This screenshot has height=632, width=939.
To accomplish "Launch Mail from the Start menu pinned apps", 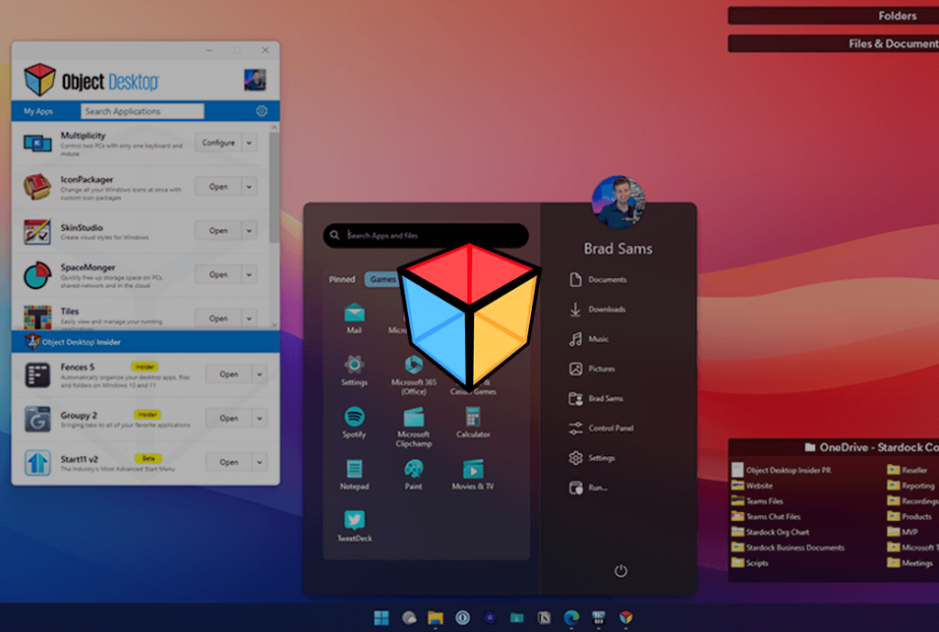I will click(x=354, y=318).
